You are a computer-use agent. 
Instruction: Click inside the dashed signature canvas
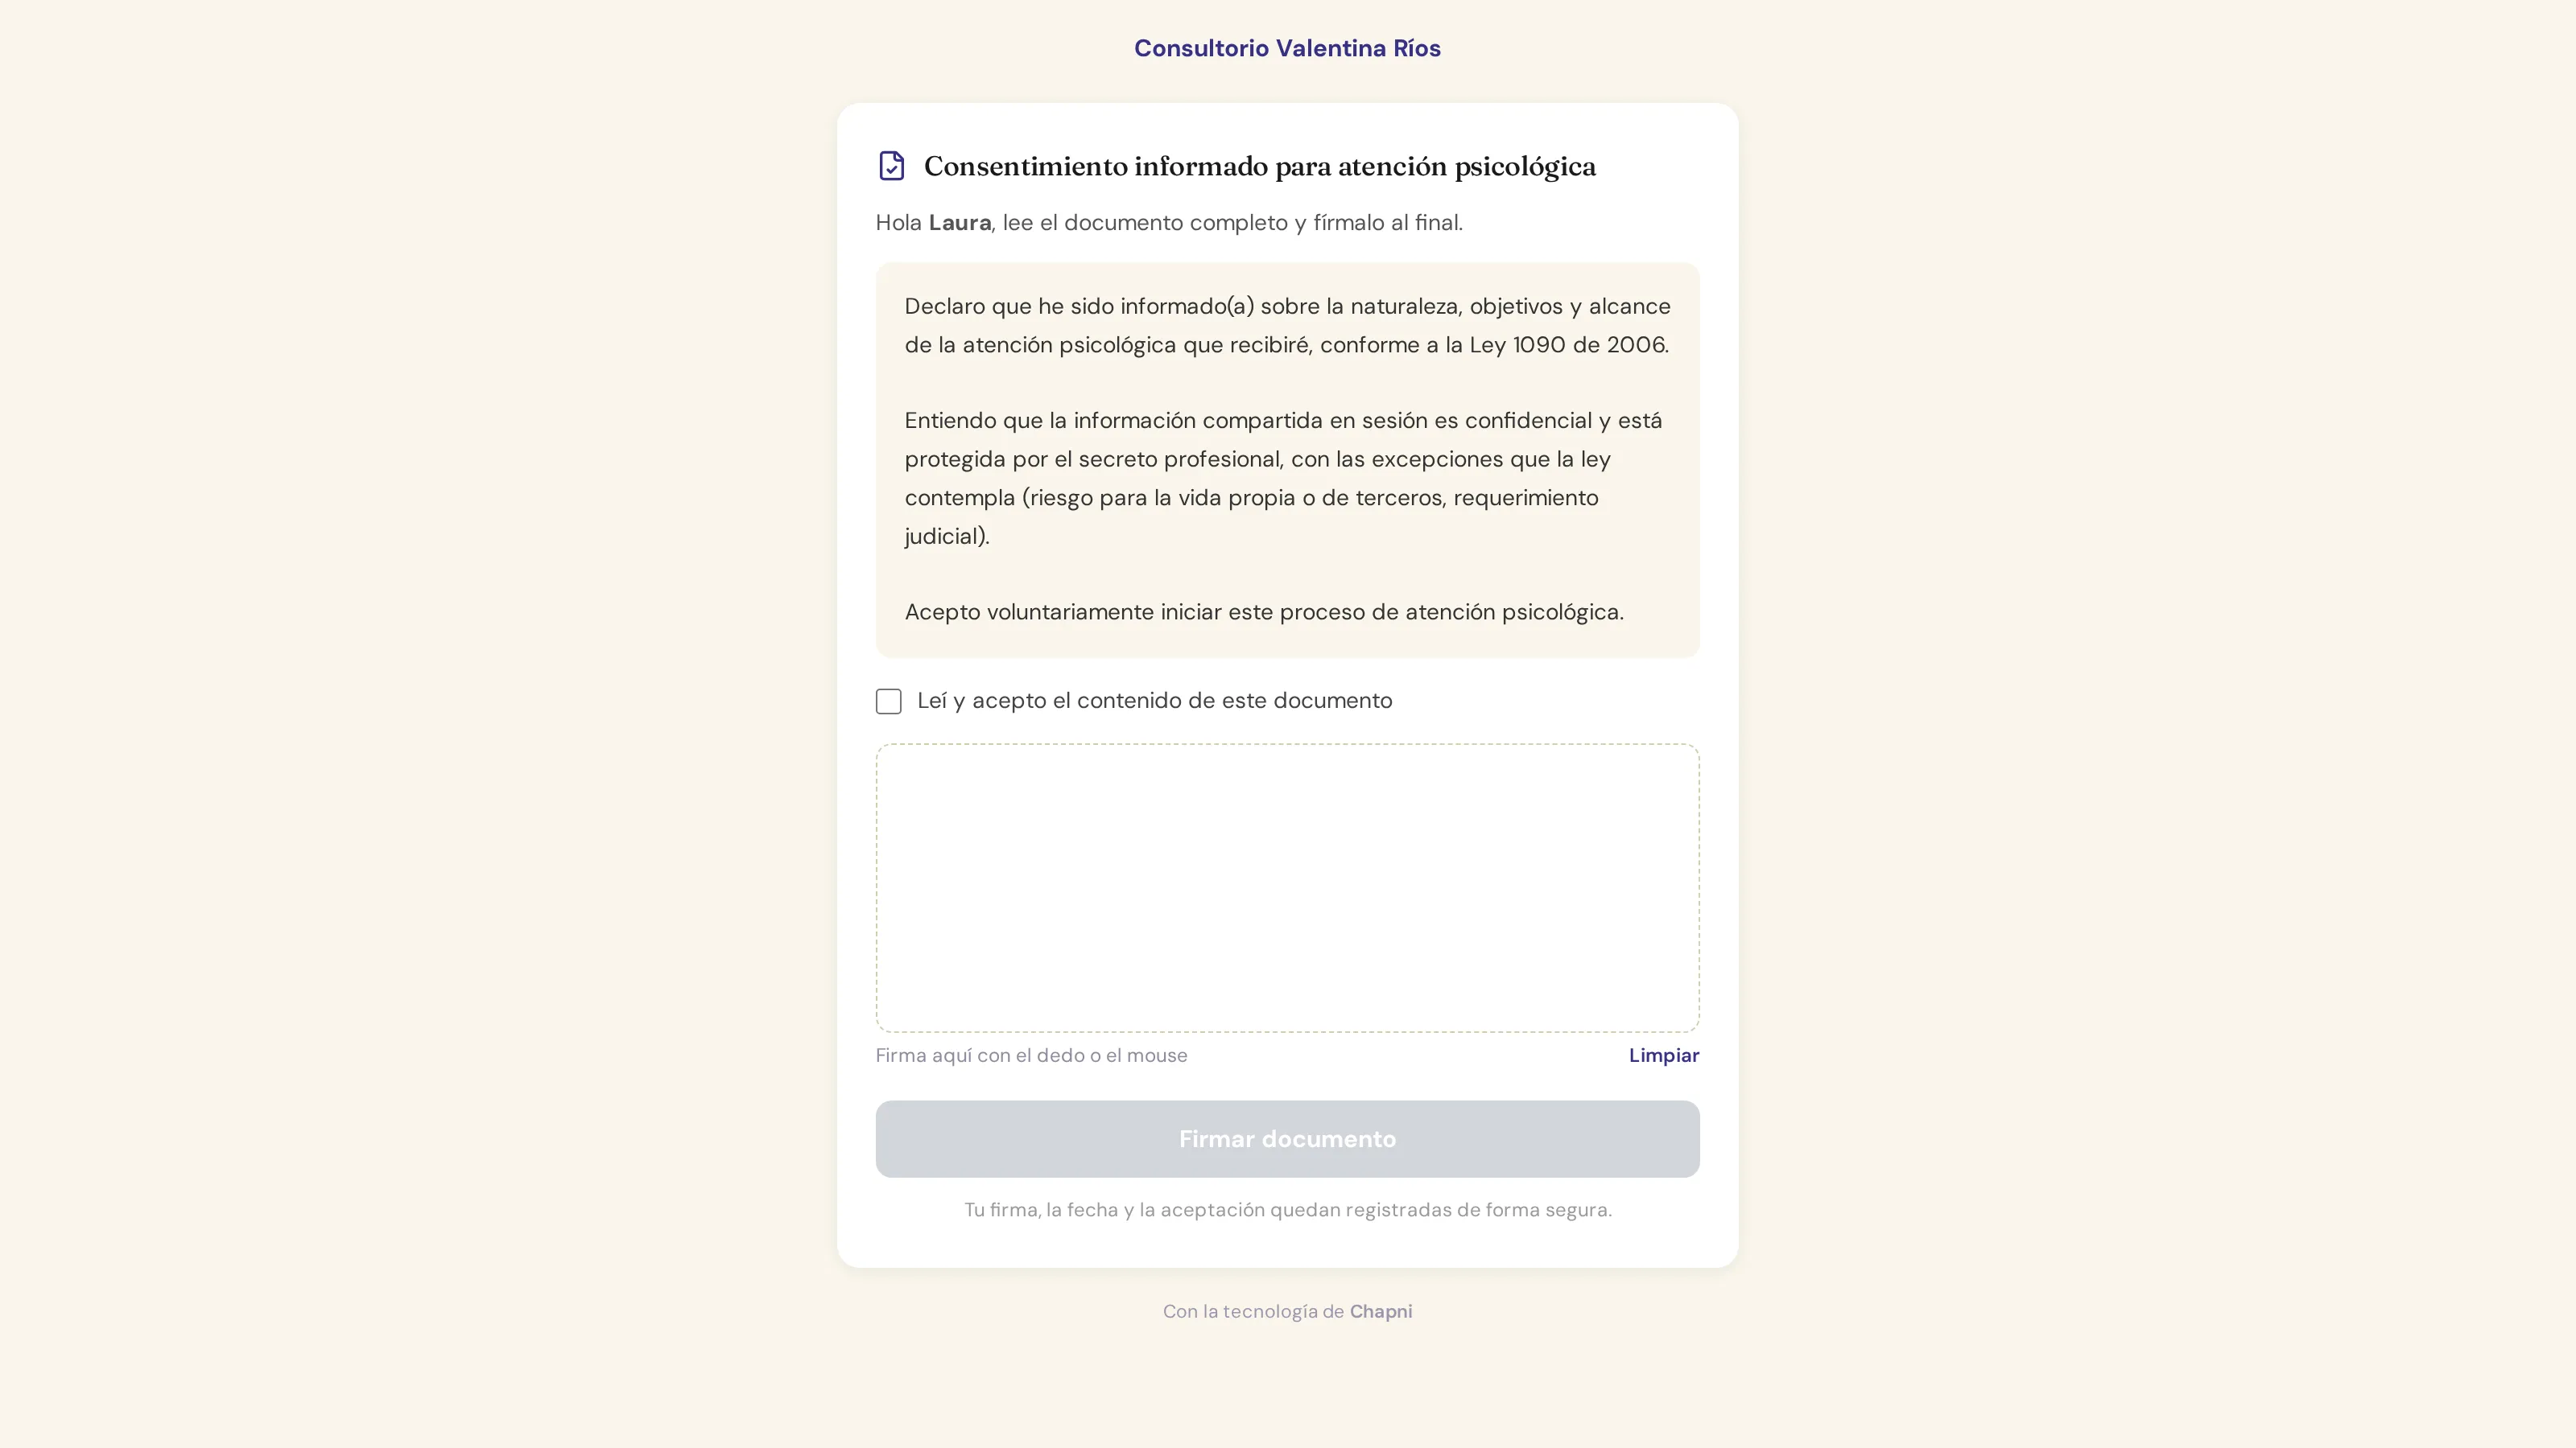tap(1287, 887)
